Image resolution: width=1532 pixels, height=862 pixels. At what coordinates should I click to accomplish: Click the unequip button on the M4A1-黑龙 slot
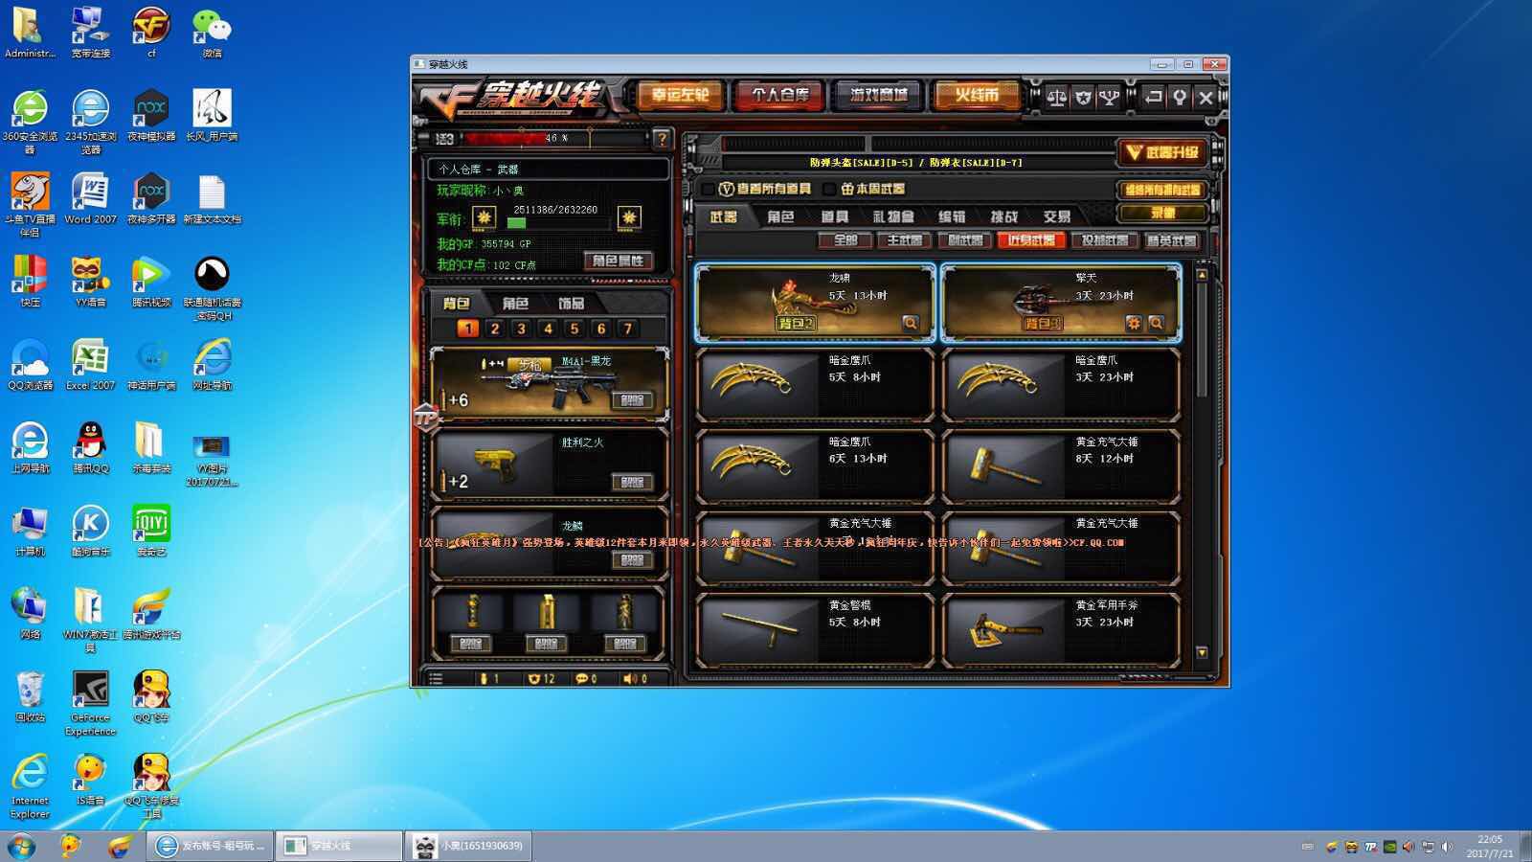[x=632, y=400]
